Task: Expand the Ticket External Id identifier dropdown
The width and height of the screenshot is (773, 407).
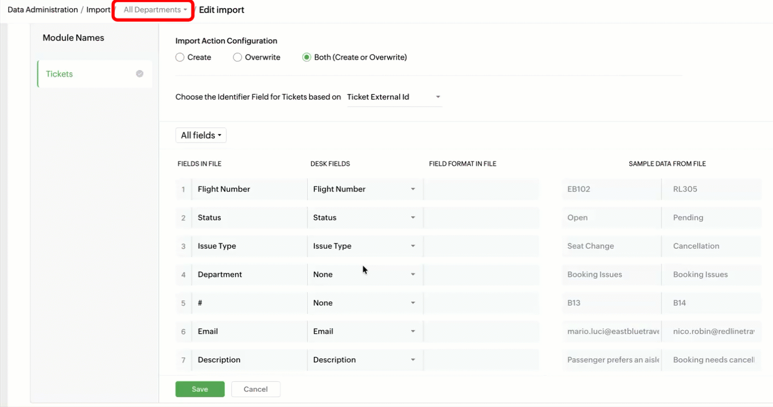Action: coord(394,97)
